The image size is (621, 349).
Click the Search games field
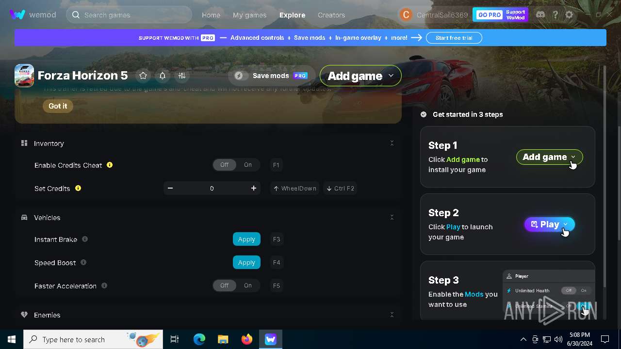[x=129, y=15]
